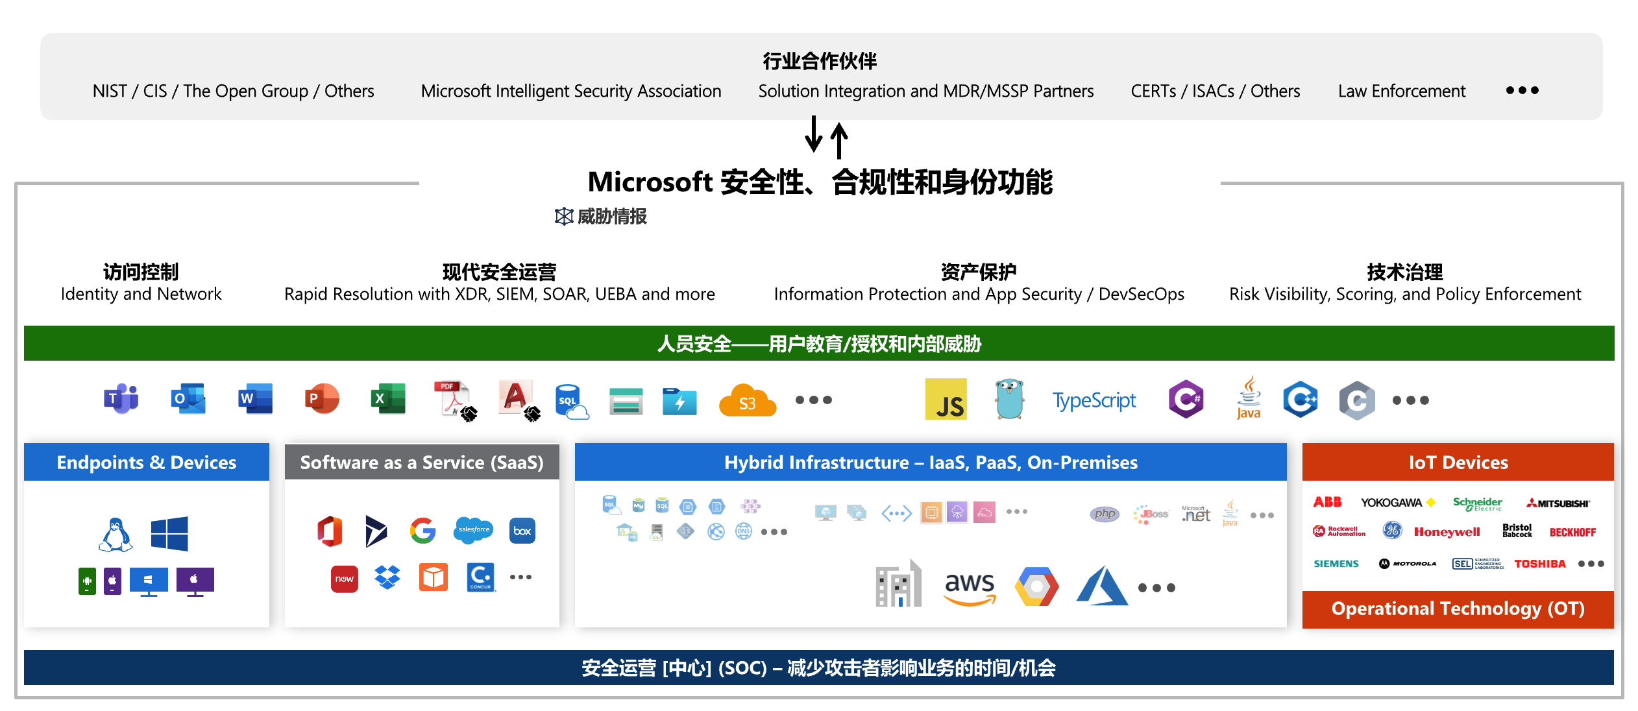
Task: Click the orange S3 cloud icon
Action: [x=747, y=402]
